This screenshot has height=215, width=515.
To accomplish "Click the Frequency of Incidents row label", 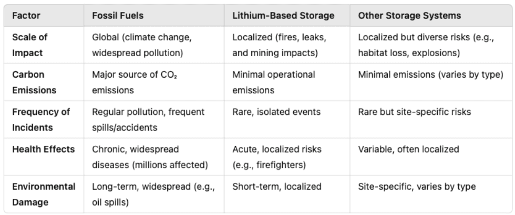I will (x=41, y=120).
